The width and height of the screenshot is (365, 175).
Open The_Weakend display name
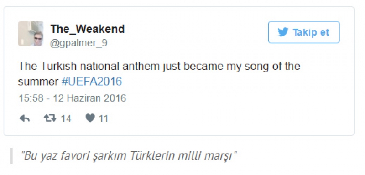tap(88, 29)
